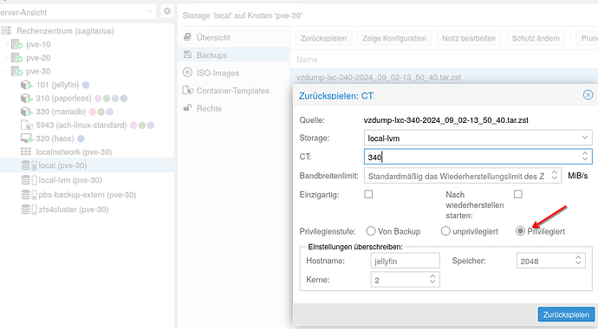Click the blue tag on 101 jellyfin
The image size is (598, 329).
[x=86, y=85]
